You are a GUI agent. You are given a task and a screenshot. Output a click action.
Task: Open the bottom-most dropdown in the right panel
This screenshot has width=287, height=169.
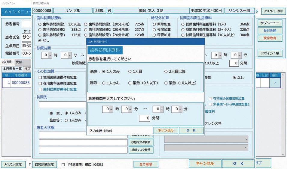click(x=206, y=148)
